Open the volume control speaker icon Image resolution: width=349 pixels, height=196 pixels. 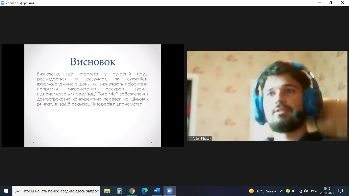click(306, 191)
